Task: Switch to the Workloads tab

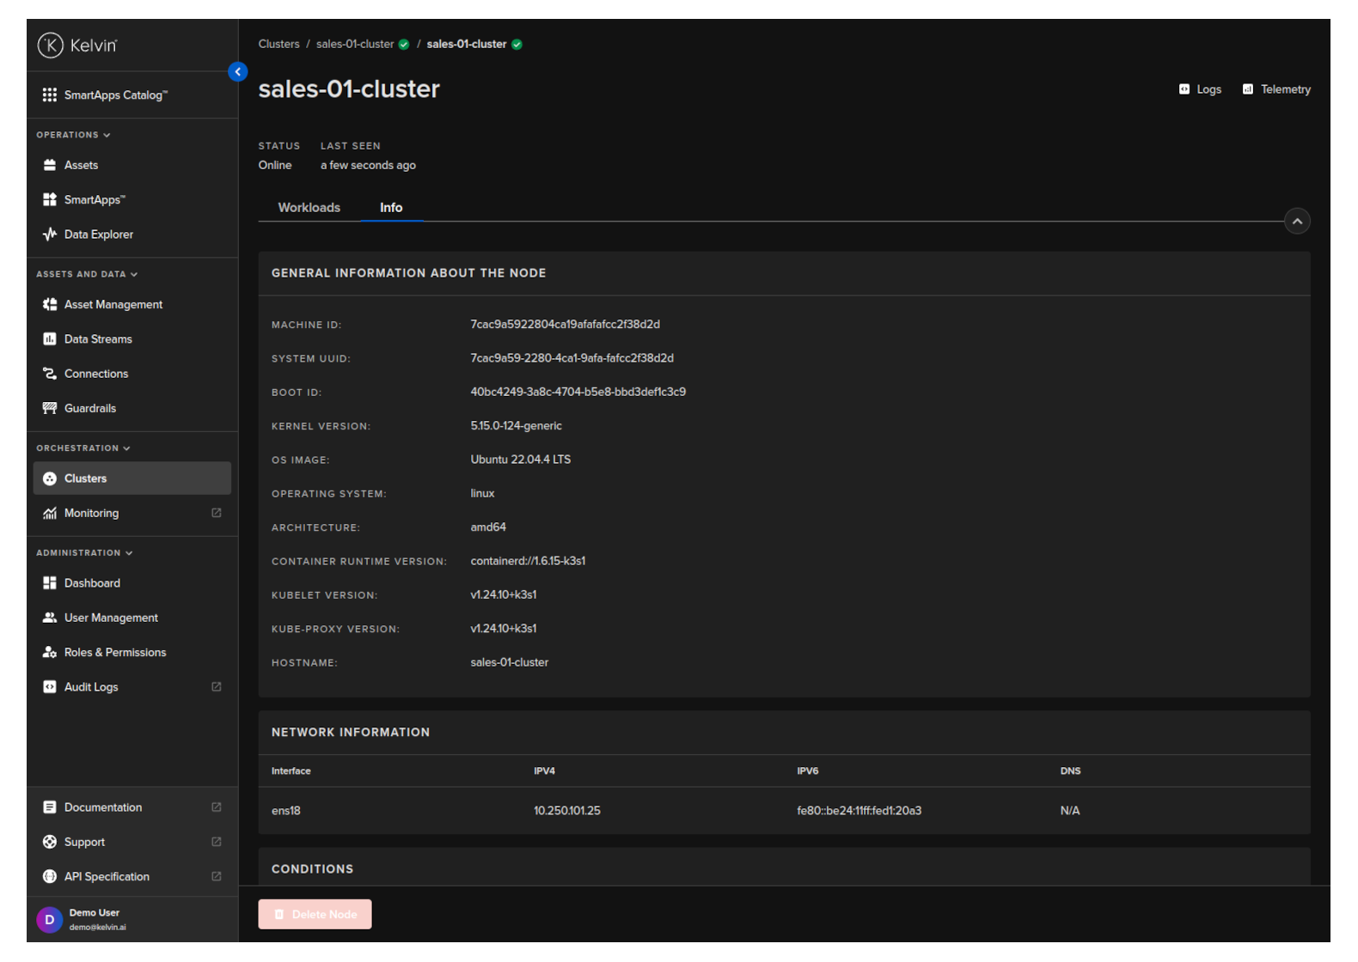Action: [x=309, y=208]
